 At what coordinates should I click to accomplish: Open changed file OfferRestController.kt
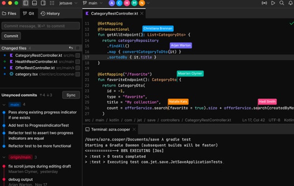click(35, 68)
